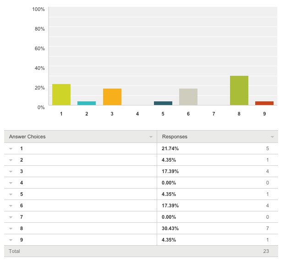The width and height of the screenshot is (285, 263).
Task: Expand the arrow beside answer choice 2
Action: [x=11, y=160]
